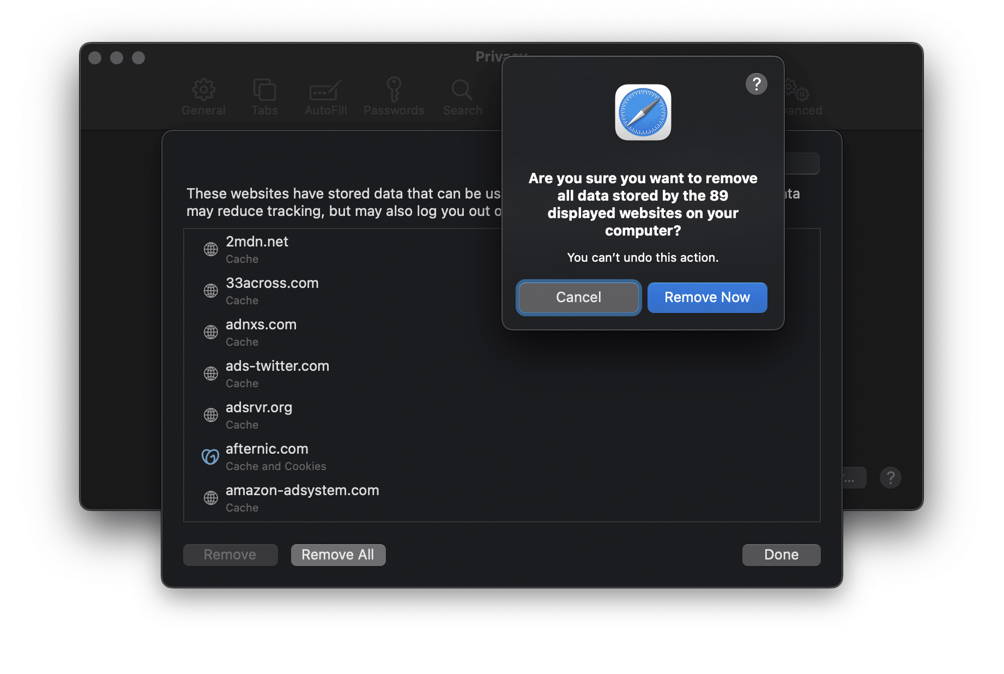Screen dimensions: 1004x674
Task: Select amazon-adsystem.com in the list
Action: click(302, 498)
